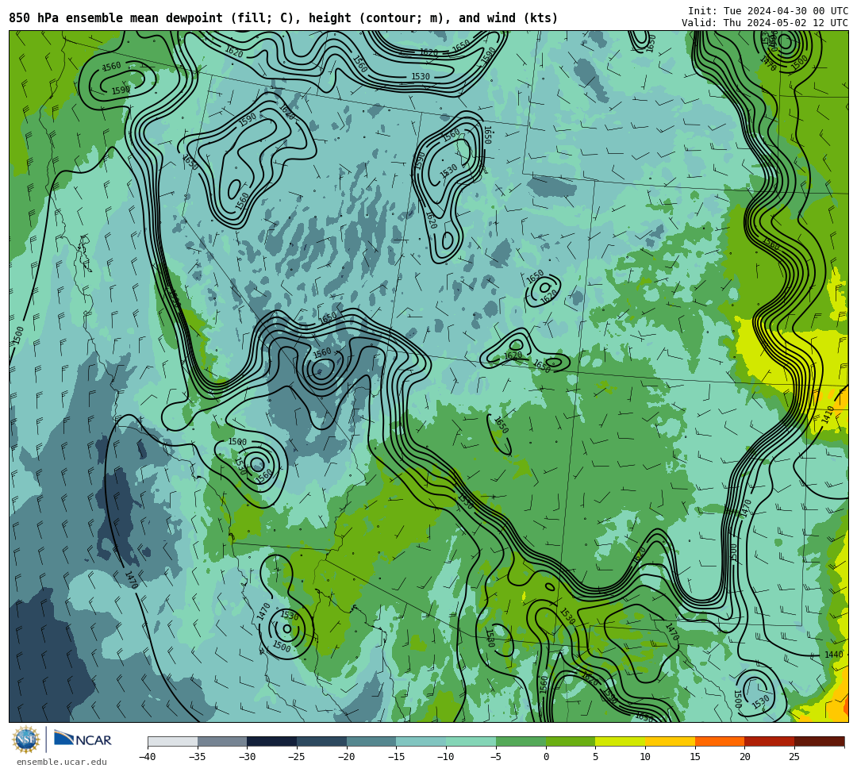Viewport: 857px width, 772px height.
Task: Click the NCAR logo
Action: click(83, 739)
